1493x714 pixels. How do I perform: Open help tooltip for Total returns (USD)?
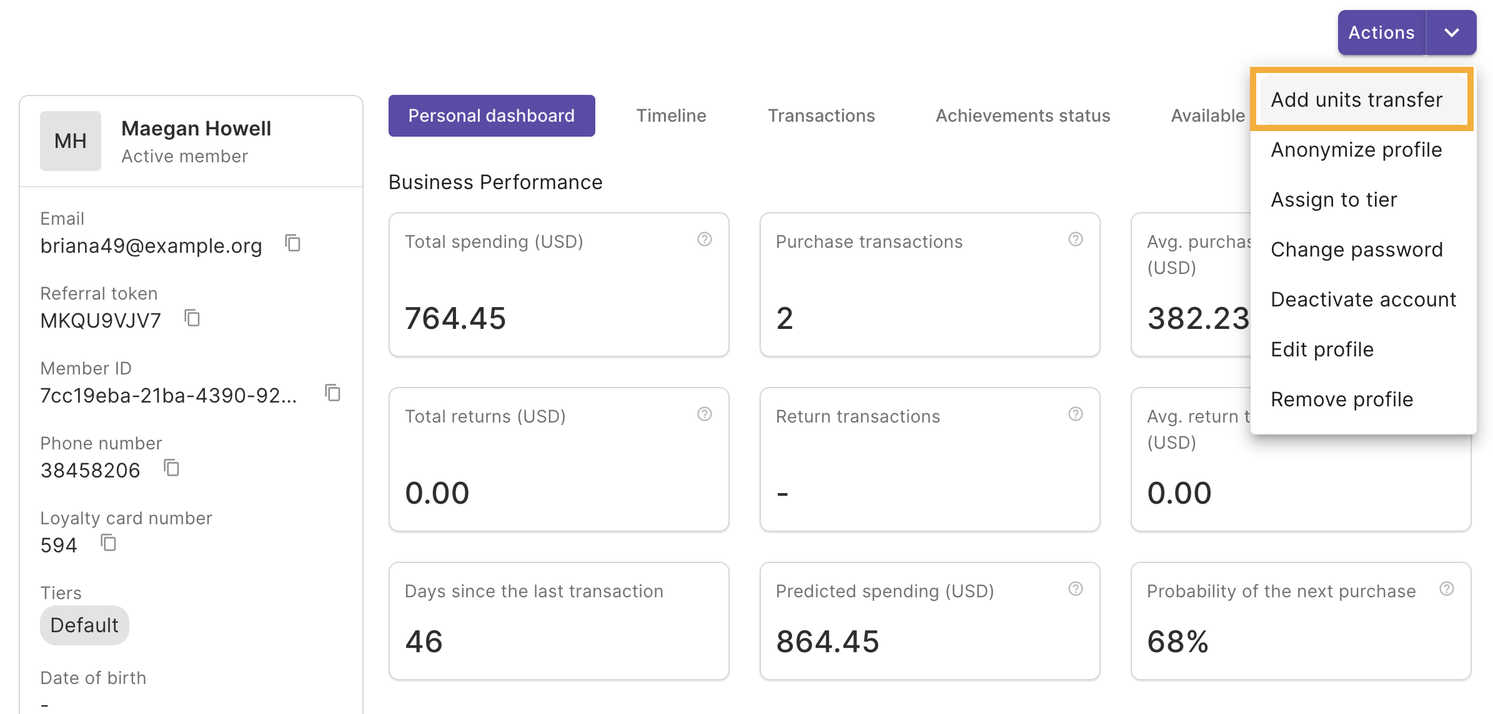click(705, 414)
